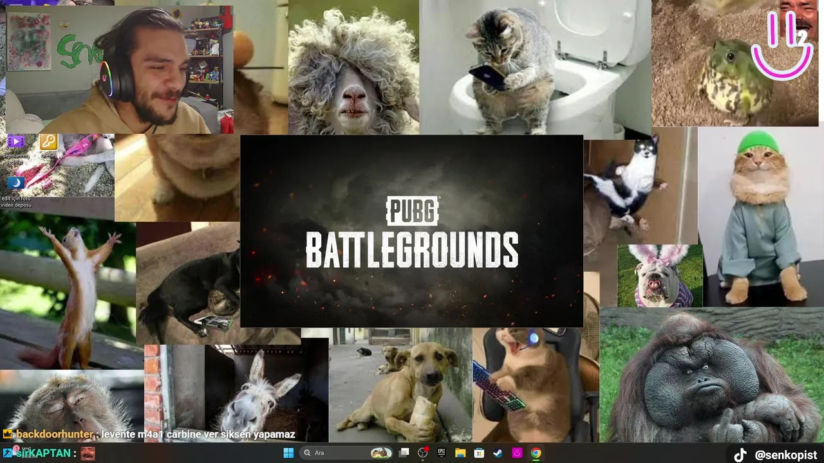Select the sleepy monkey picture
Screen dimensions: 824x463
point(71,406)
